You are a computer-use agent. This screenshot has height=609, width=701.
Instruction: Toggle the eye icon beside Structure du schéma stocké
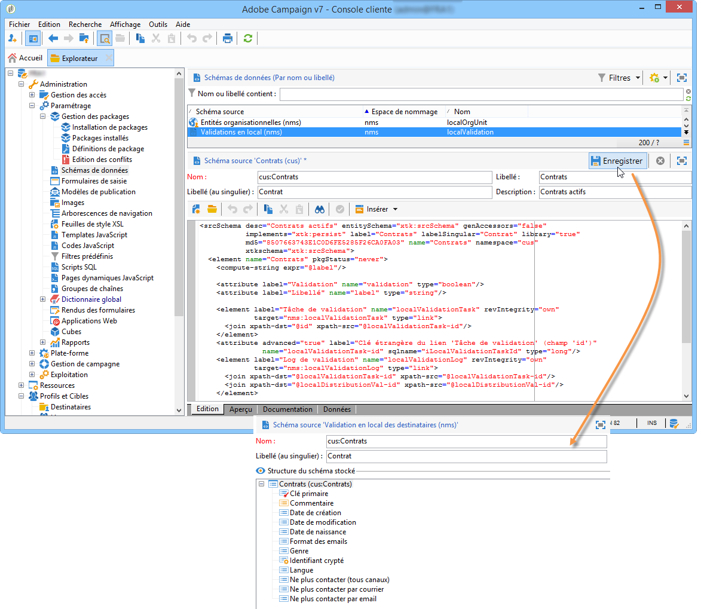pos(260,471)
